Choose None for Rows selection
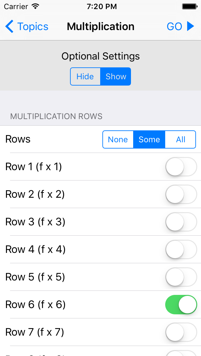Viewport: 201px width, 356px height. (x=118, y=139)
